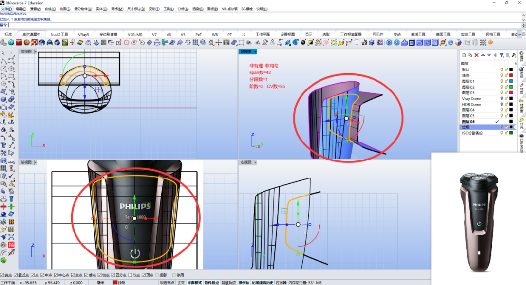Click the teal sphere icon in the toolbar

point(11,42)
